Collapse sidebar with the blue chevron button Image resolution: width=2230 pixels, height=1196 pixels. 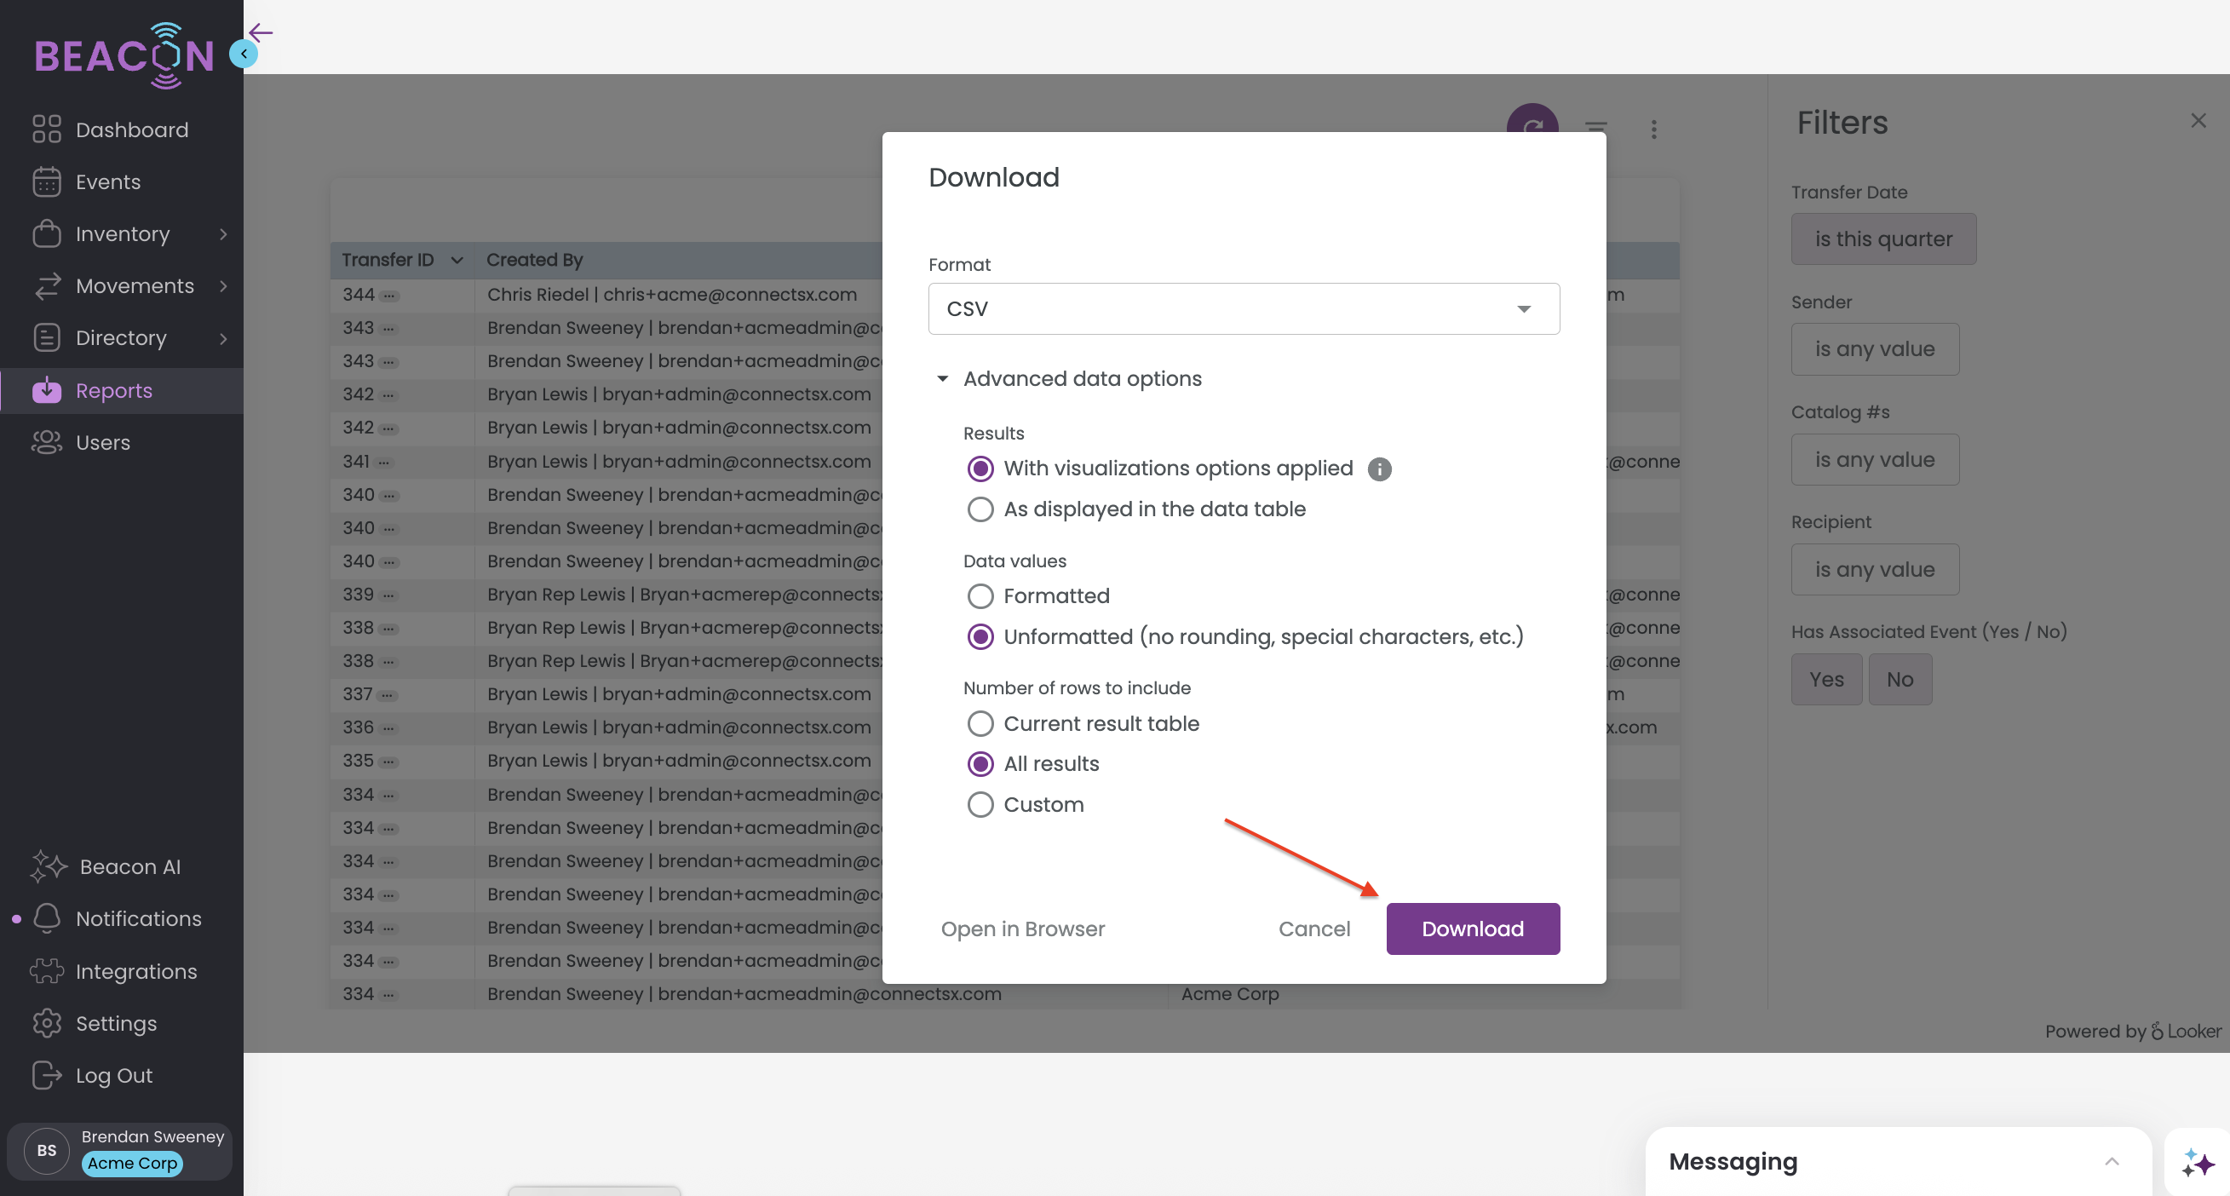[x=244, y=54]
